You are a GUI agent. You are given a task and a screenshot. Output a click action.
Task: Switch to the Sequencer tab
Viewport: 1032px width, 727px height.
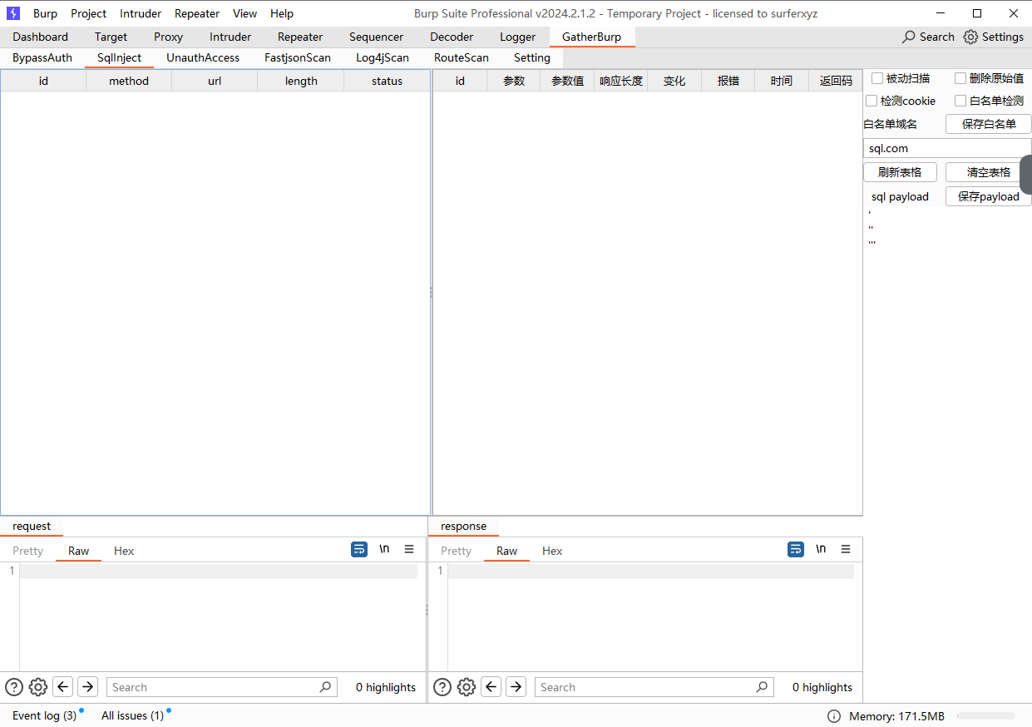(x=376, y=37)
